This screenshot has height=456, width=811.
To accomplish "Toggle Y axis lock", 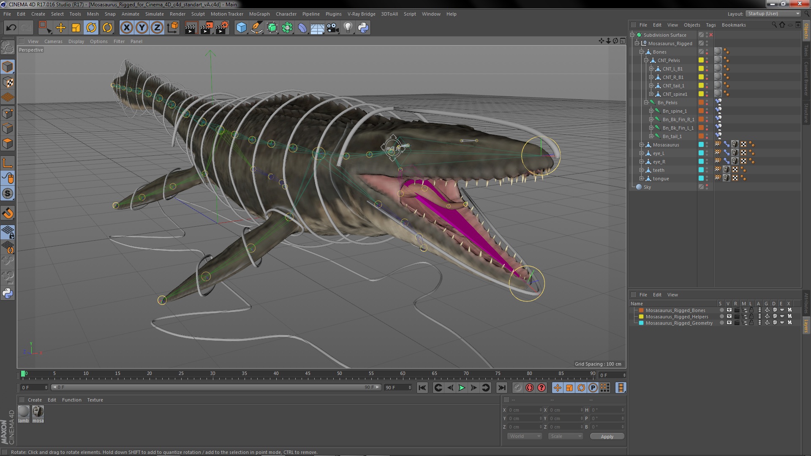I will coord(142,28).
